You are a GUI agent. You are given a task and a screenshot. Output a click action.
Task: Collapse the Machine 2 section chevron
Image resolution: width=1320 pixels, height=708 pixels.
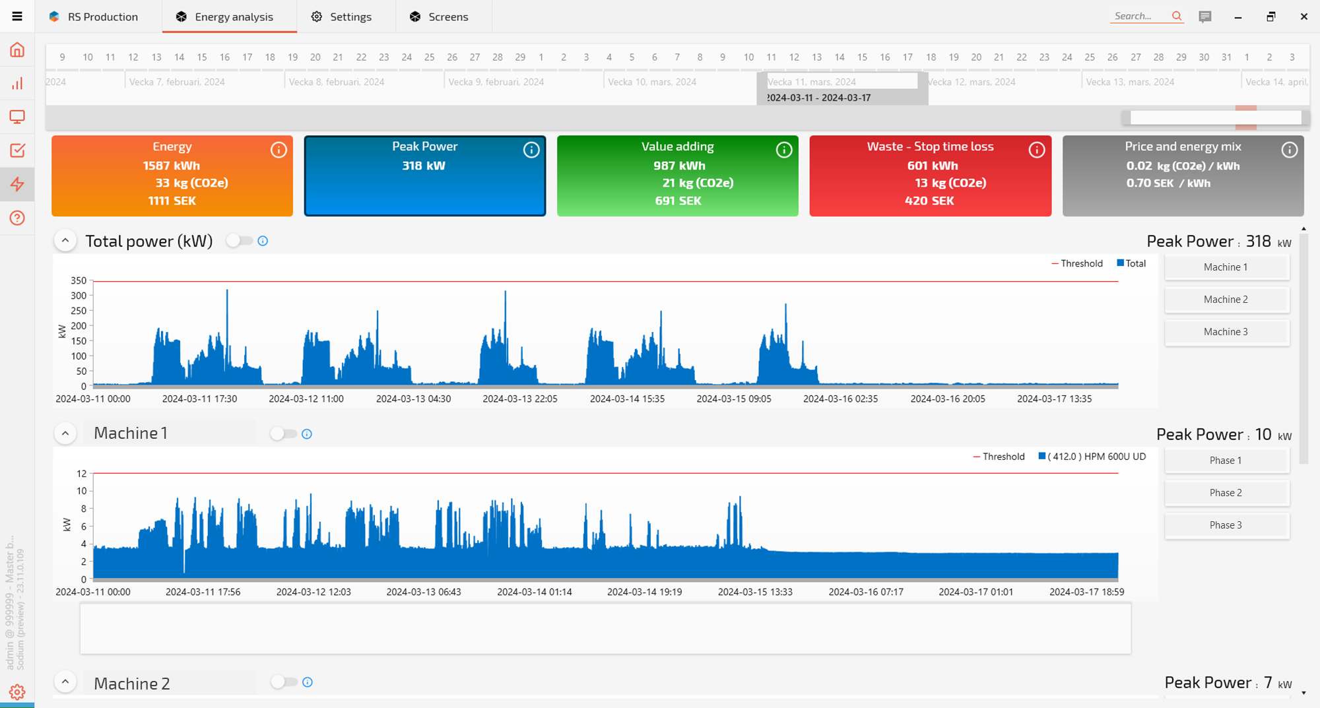coord(65,682)
